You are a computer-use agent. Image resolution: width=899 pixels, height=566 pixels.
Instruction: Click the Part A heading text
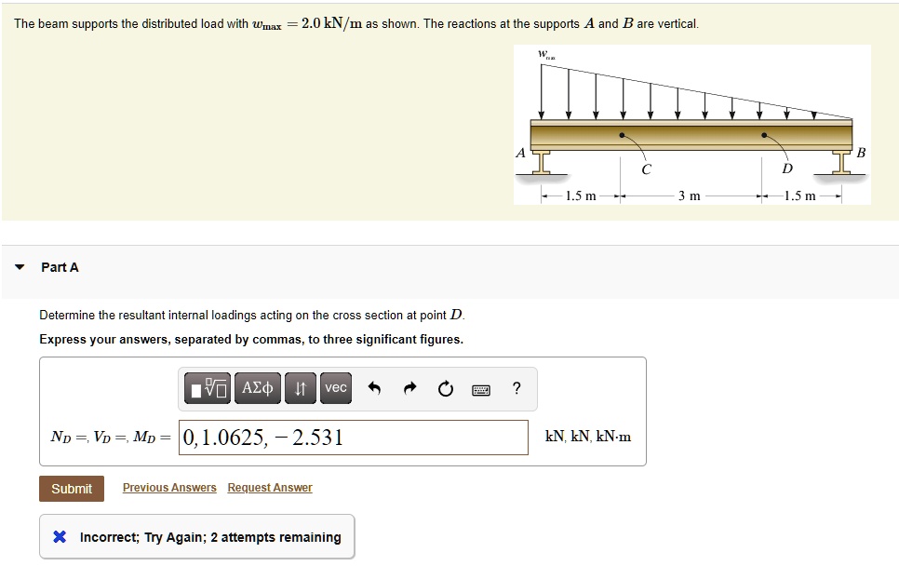(x=59, y=267)
